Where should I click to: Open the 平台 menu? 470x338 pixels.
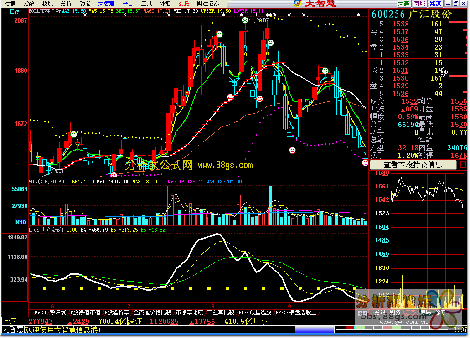(128, 4)
